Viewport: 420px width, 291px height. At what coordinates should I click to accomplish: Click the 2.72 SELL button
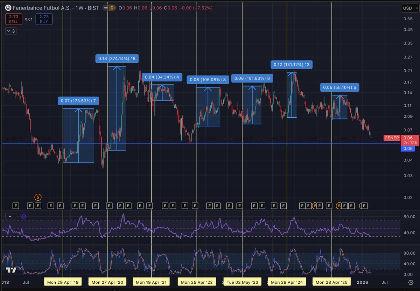14,19
